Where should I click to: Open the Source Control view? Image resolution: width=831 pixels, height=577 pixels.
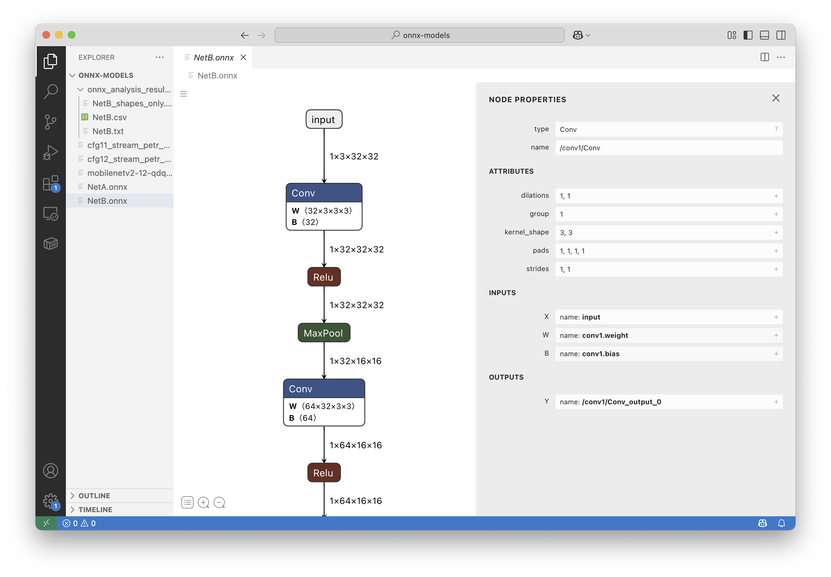point(51,122)
